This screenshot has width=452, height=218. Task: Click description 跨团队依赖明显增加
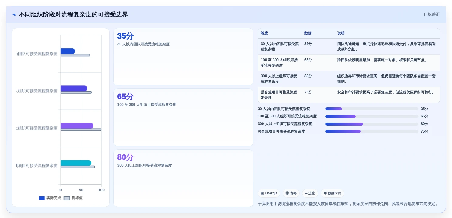(x=382, y=60)
